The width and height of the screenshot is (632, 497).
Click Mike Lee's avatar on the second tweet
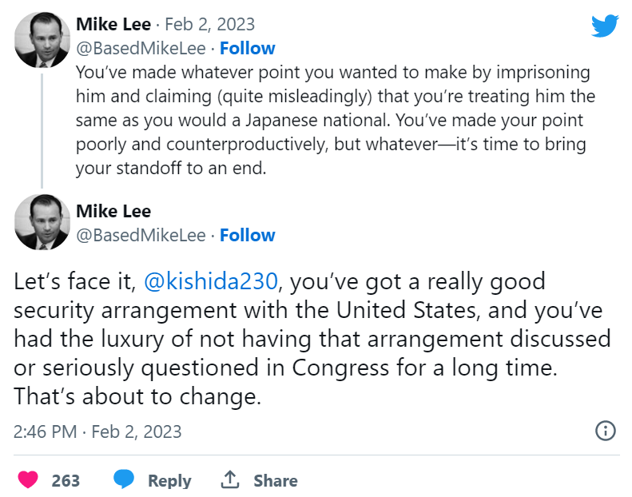42,223
